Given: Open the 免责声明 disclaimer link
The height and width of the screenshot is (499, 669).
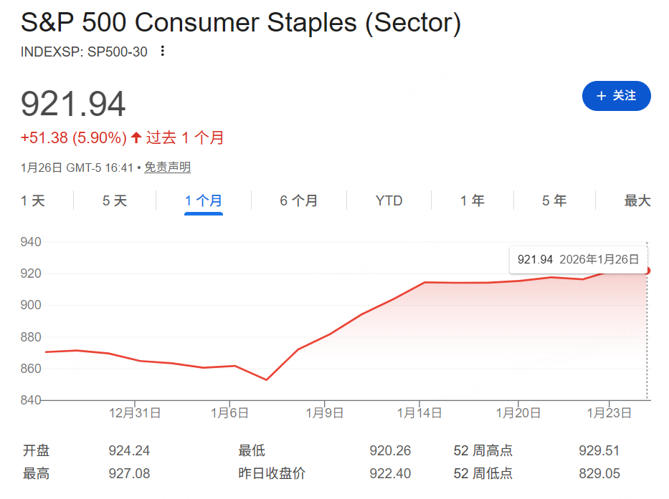Looking at the screenshot, I should click(x=168, y=168).
